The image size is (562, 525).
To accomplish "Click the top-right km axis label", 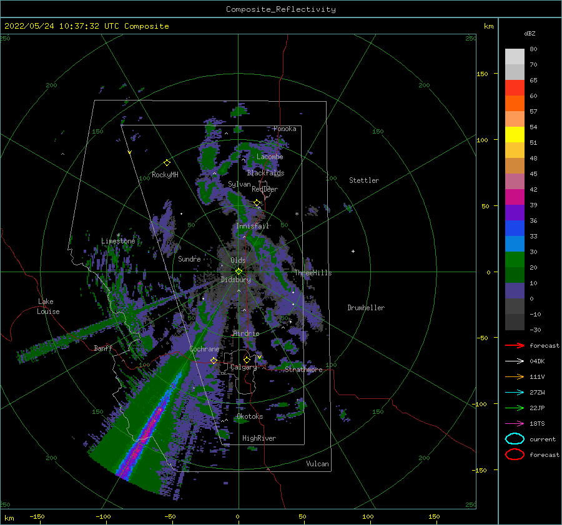I will [x=488, y=26].
